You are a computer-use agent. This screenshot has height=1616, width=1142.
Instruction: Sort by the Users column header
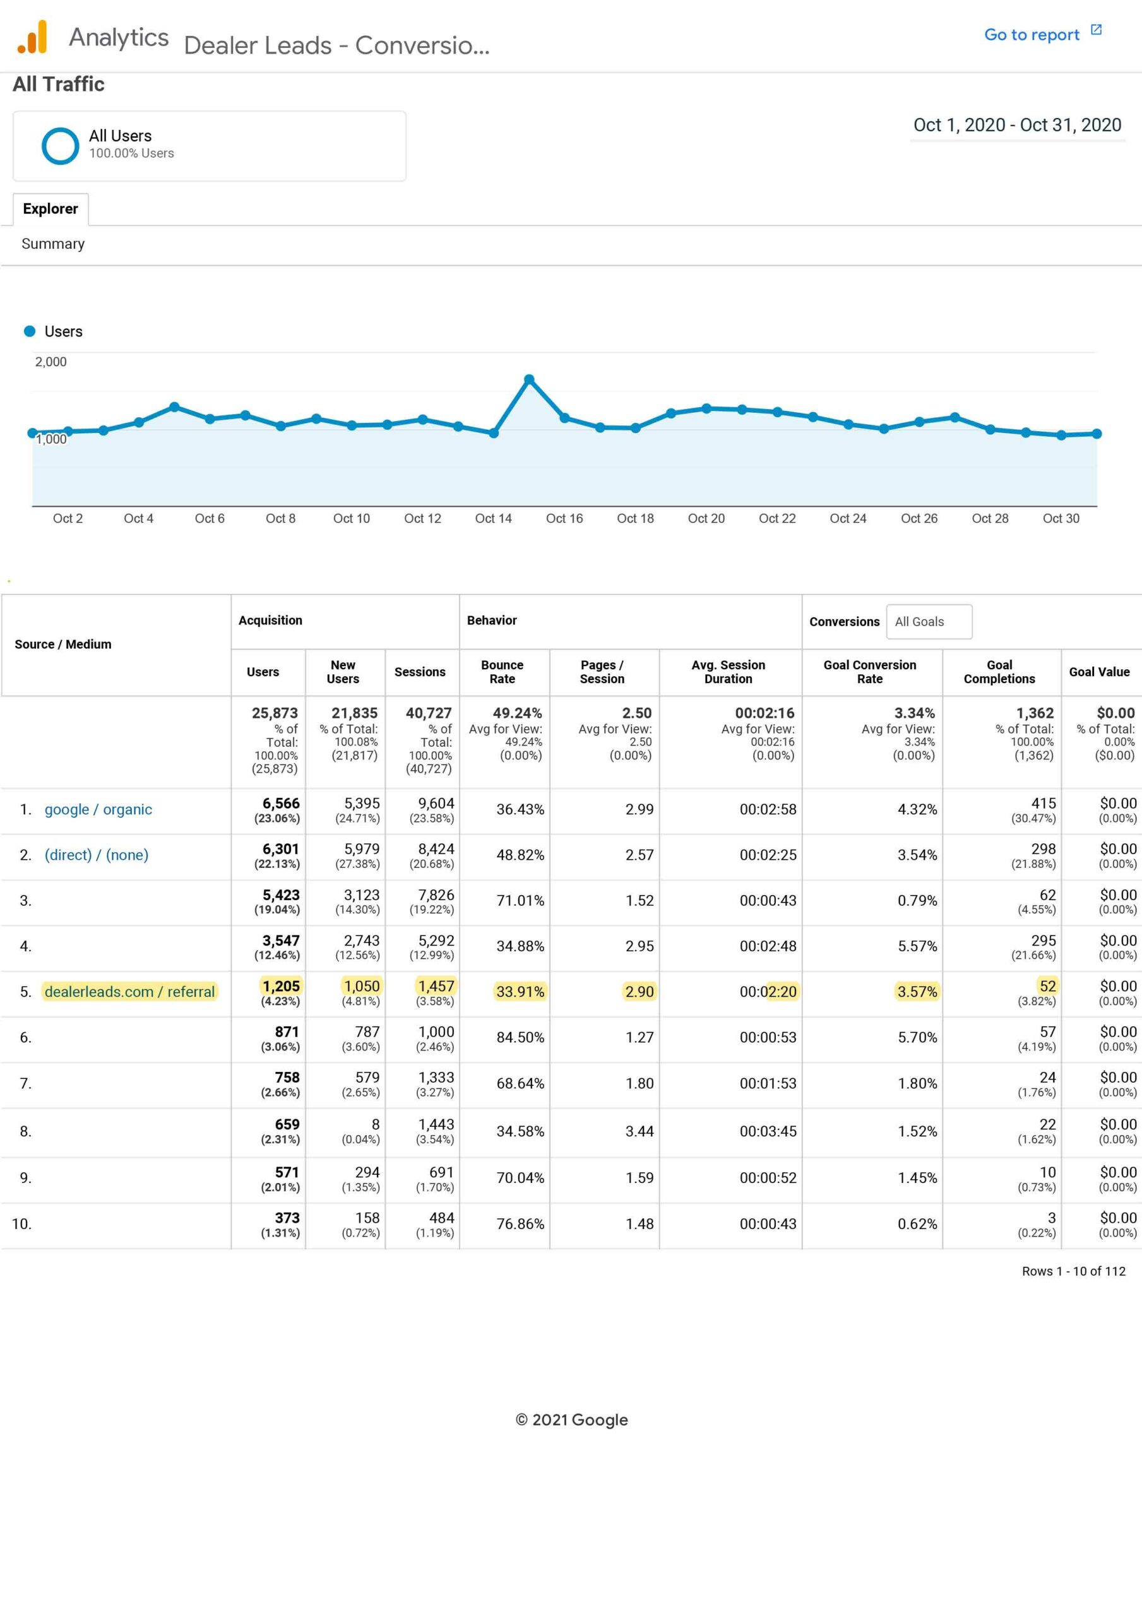pyautogui.click(x=263, y=672)
